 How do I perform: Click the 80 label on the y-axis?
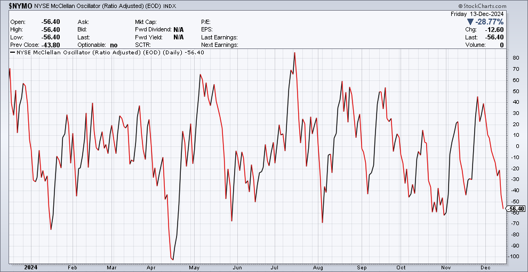click(515, 58)
